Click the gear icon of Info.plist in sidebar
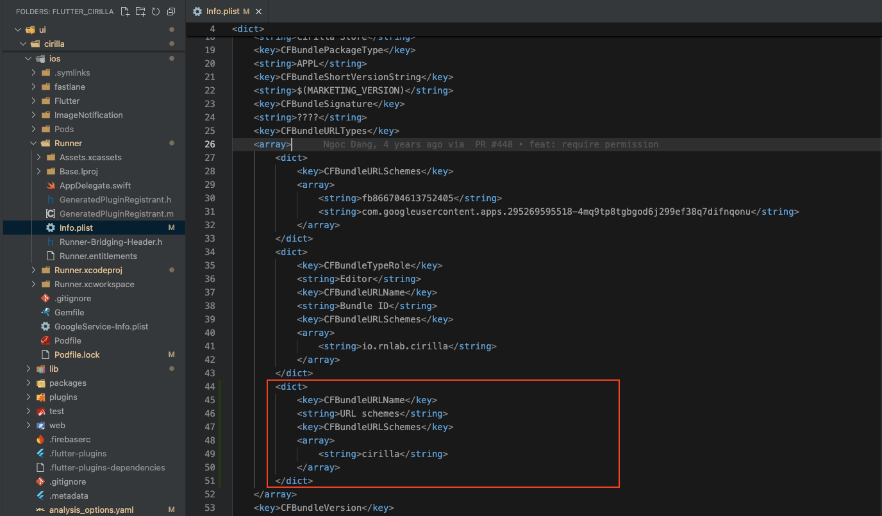 [51, 228]
